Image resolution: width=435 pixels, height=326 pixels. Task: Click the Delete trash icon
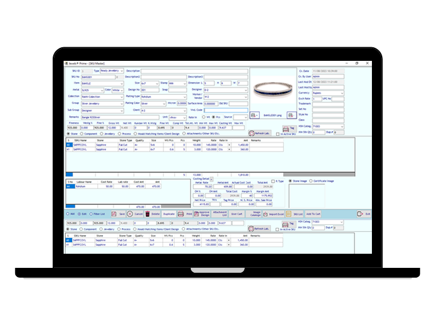(147, 214)
